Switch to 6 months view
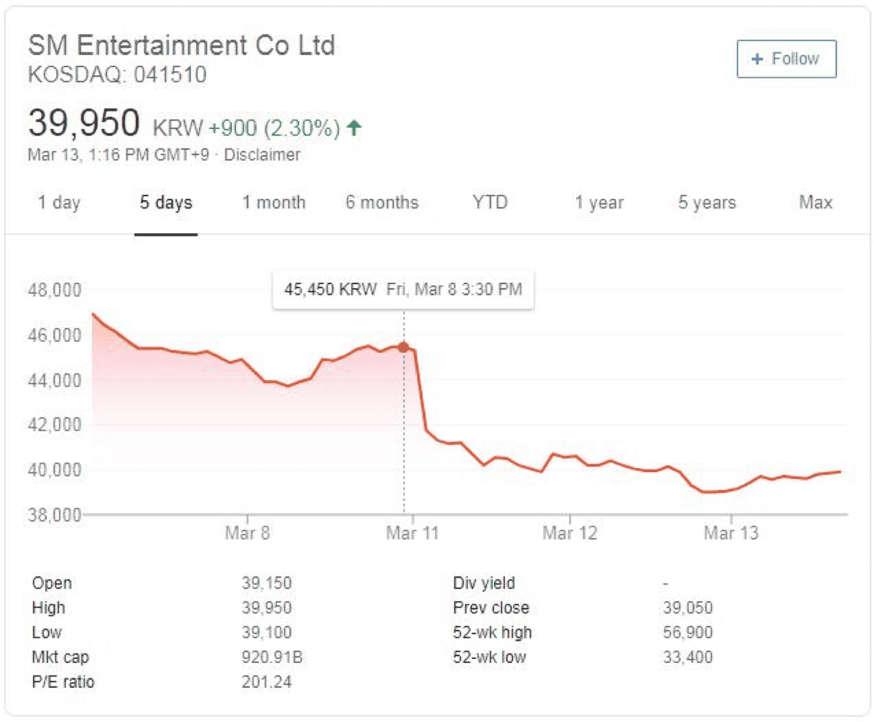Screen dimensions: 874x722 tap(382, 202)
